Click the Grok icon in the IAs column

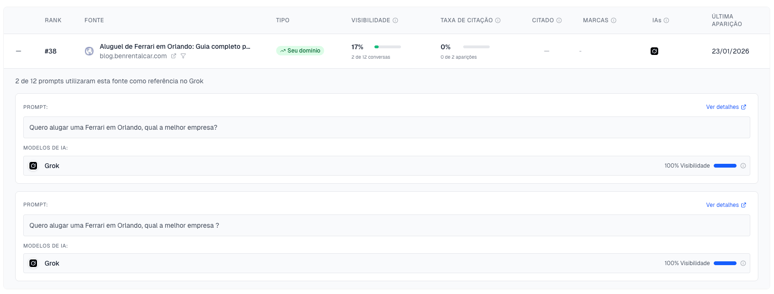(x=654, y=51)
